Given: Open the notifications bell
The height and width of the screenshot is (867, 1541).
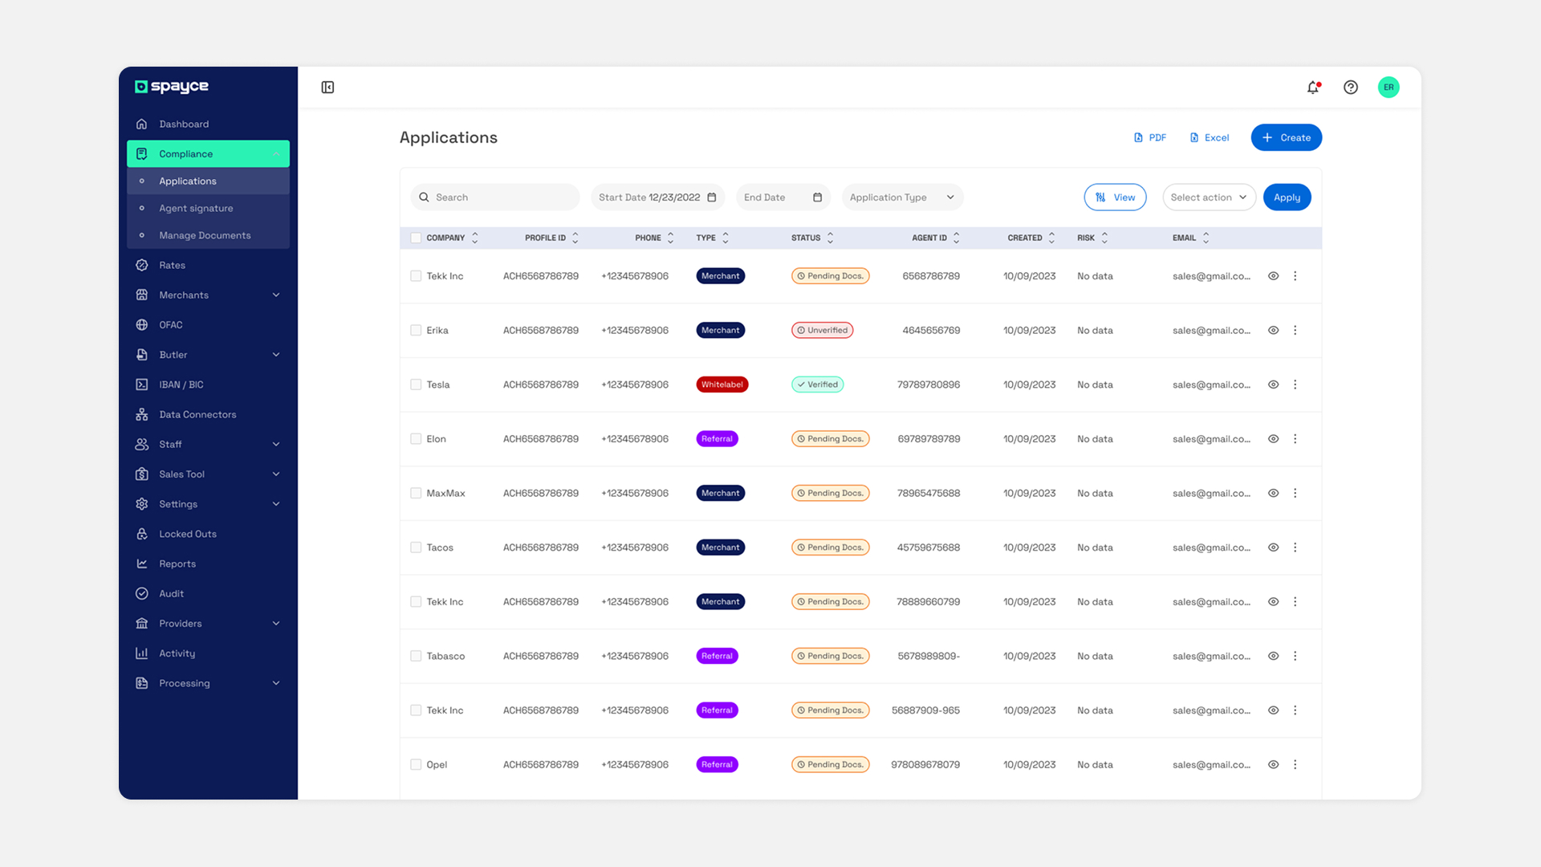Looking at the screenshot, I should [x=1313, y=88].
